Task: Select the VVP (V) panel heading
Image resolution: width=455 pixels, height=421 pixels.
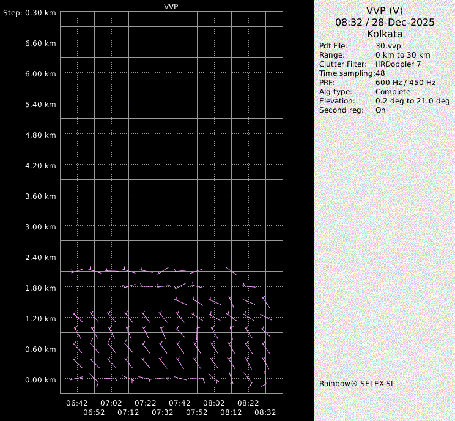Action: tap(385, 10)
